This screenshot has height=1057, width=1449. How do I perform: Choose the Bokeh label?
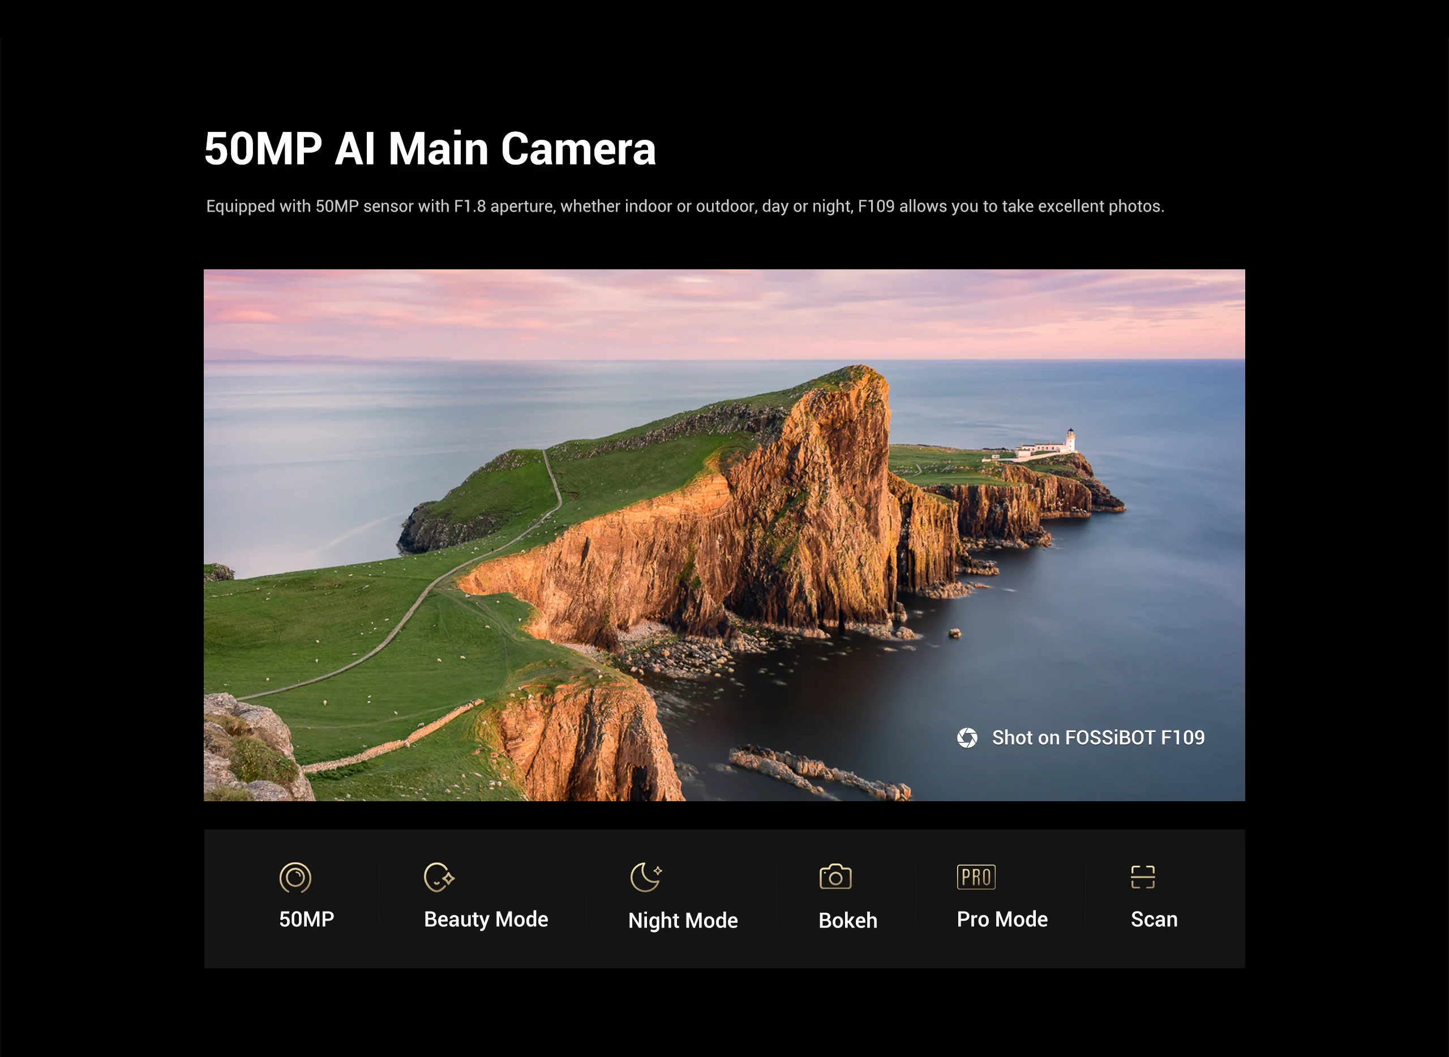[x=847, y=921]
